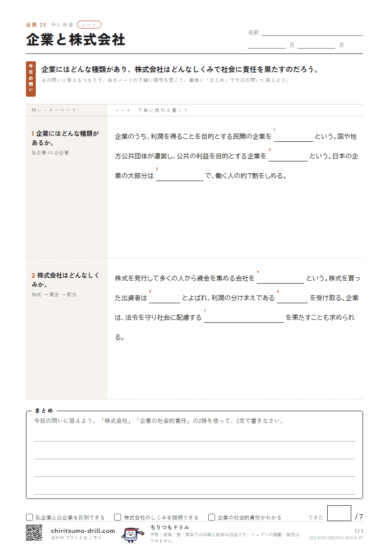Click the QR code at bottom left
Screen dimensions: 389x551
[34, 532]
